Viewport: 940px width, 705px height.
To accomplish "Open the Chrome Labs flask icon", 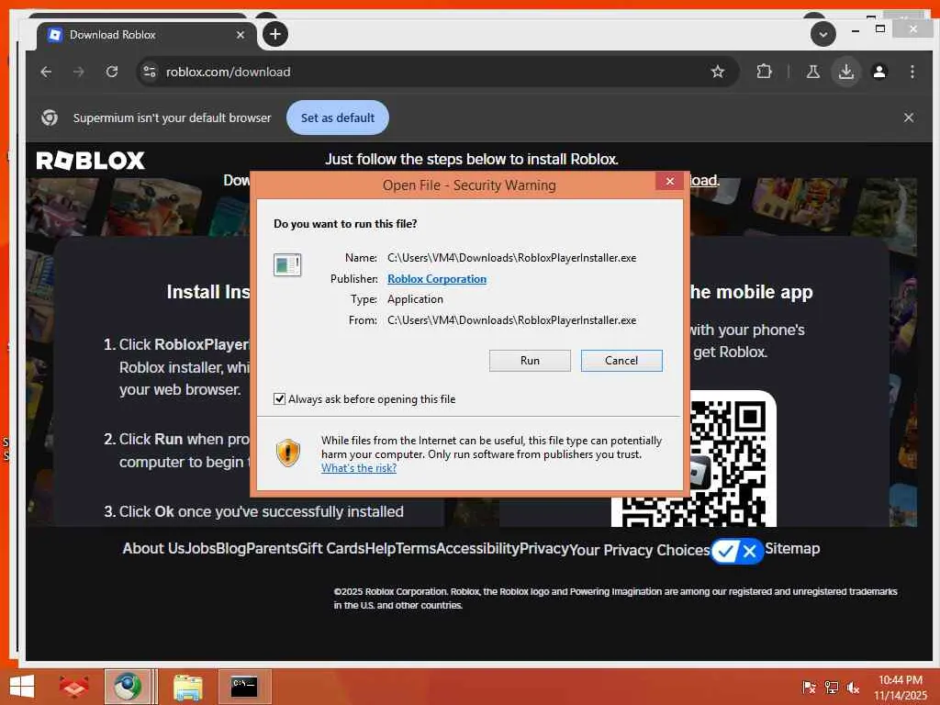I will pyautogui.click(x=813, y=72).
